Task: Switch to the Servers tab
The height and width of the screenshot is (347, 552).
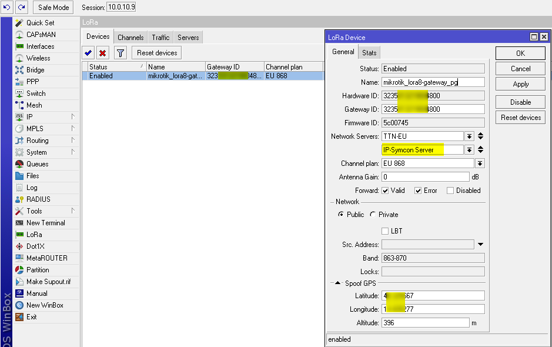Action: [x=188, y=37]
